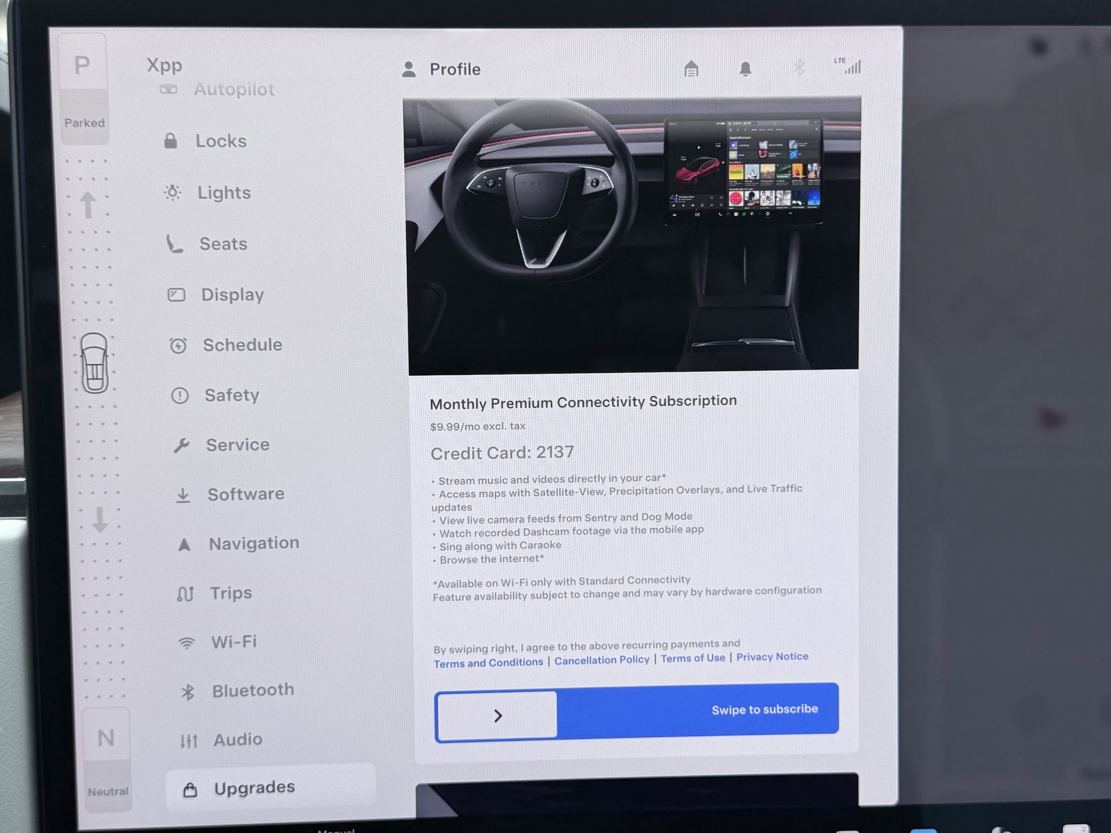This screenshot has height=833, width=1111.
Task: Open the Lights settings
Action: [x=224, y=193]
